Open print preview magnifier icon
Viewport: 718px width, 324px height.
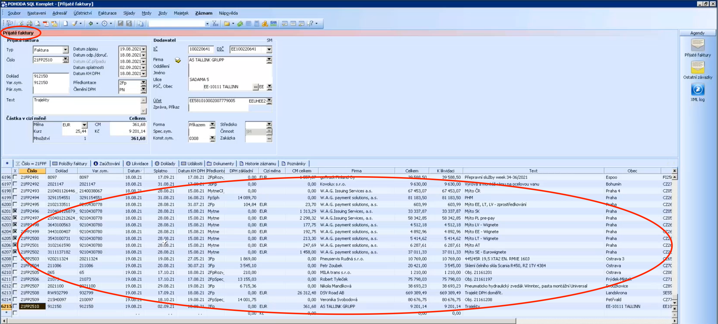click(38, 23)
